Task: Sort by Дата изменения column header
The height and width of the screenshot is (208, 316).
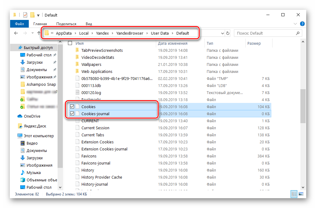Action: click(x=172, y=43)
